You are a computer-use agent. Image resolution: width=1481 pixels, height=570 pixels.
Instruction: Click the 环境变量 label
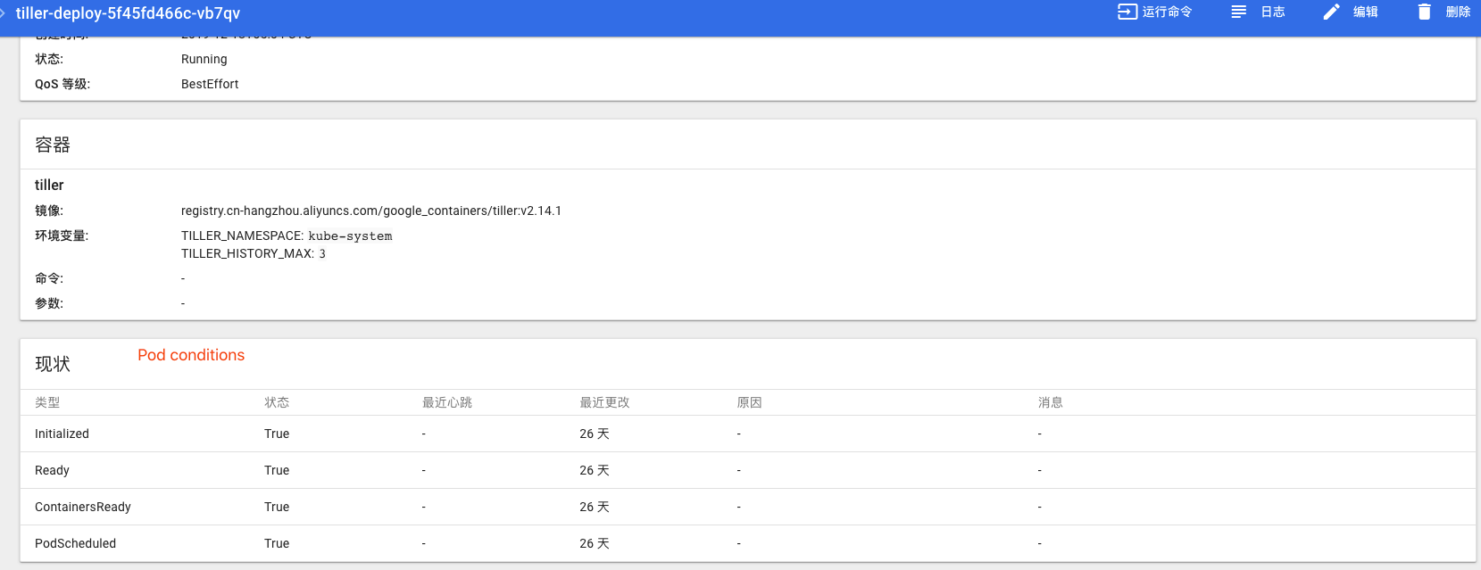coord(62,235)
